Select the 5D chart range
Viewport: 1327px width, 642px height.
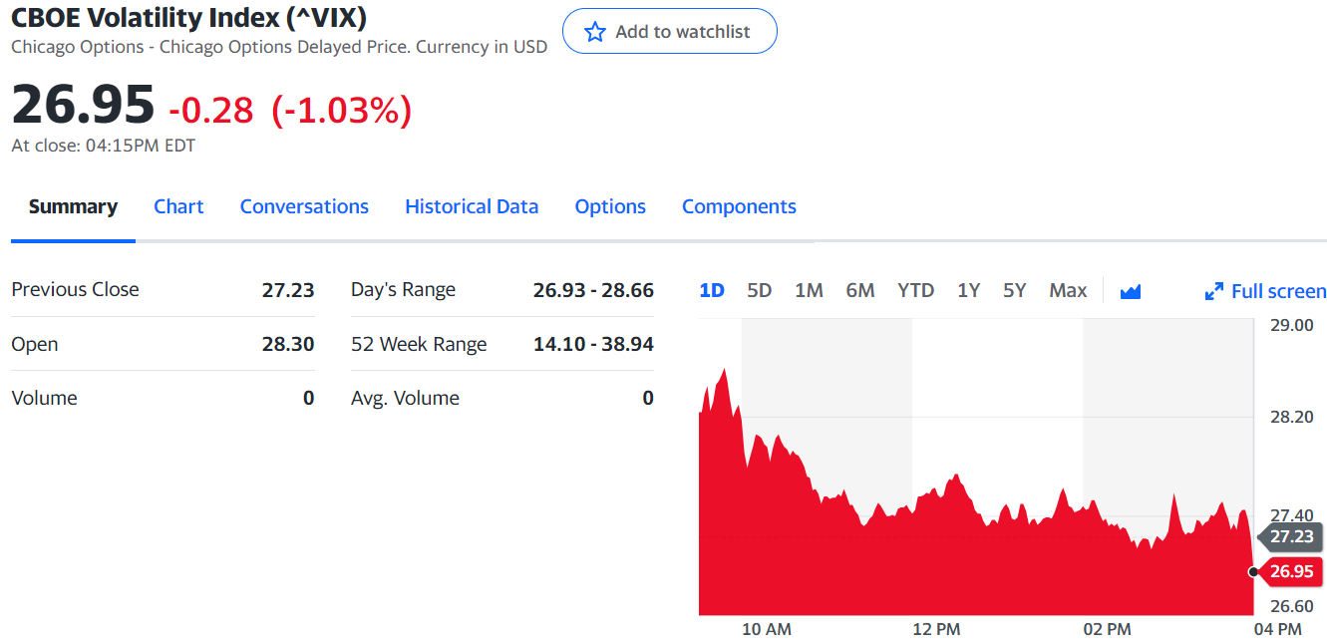tap(760, 290)
